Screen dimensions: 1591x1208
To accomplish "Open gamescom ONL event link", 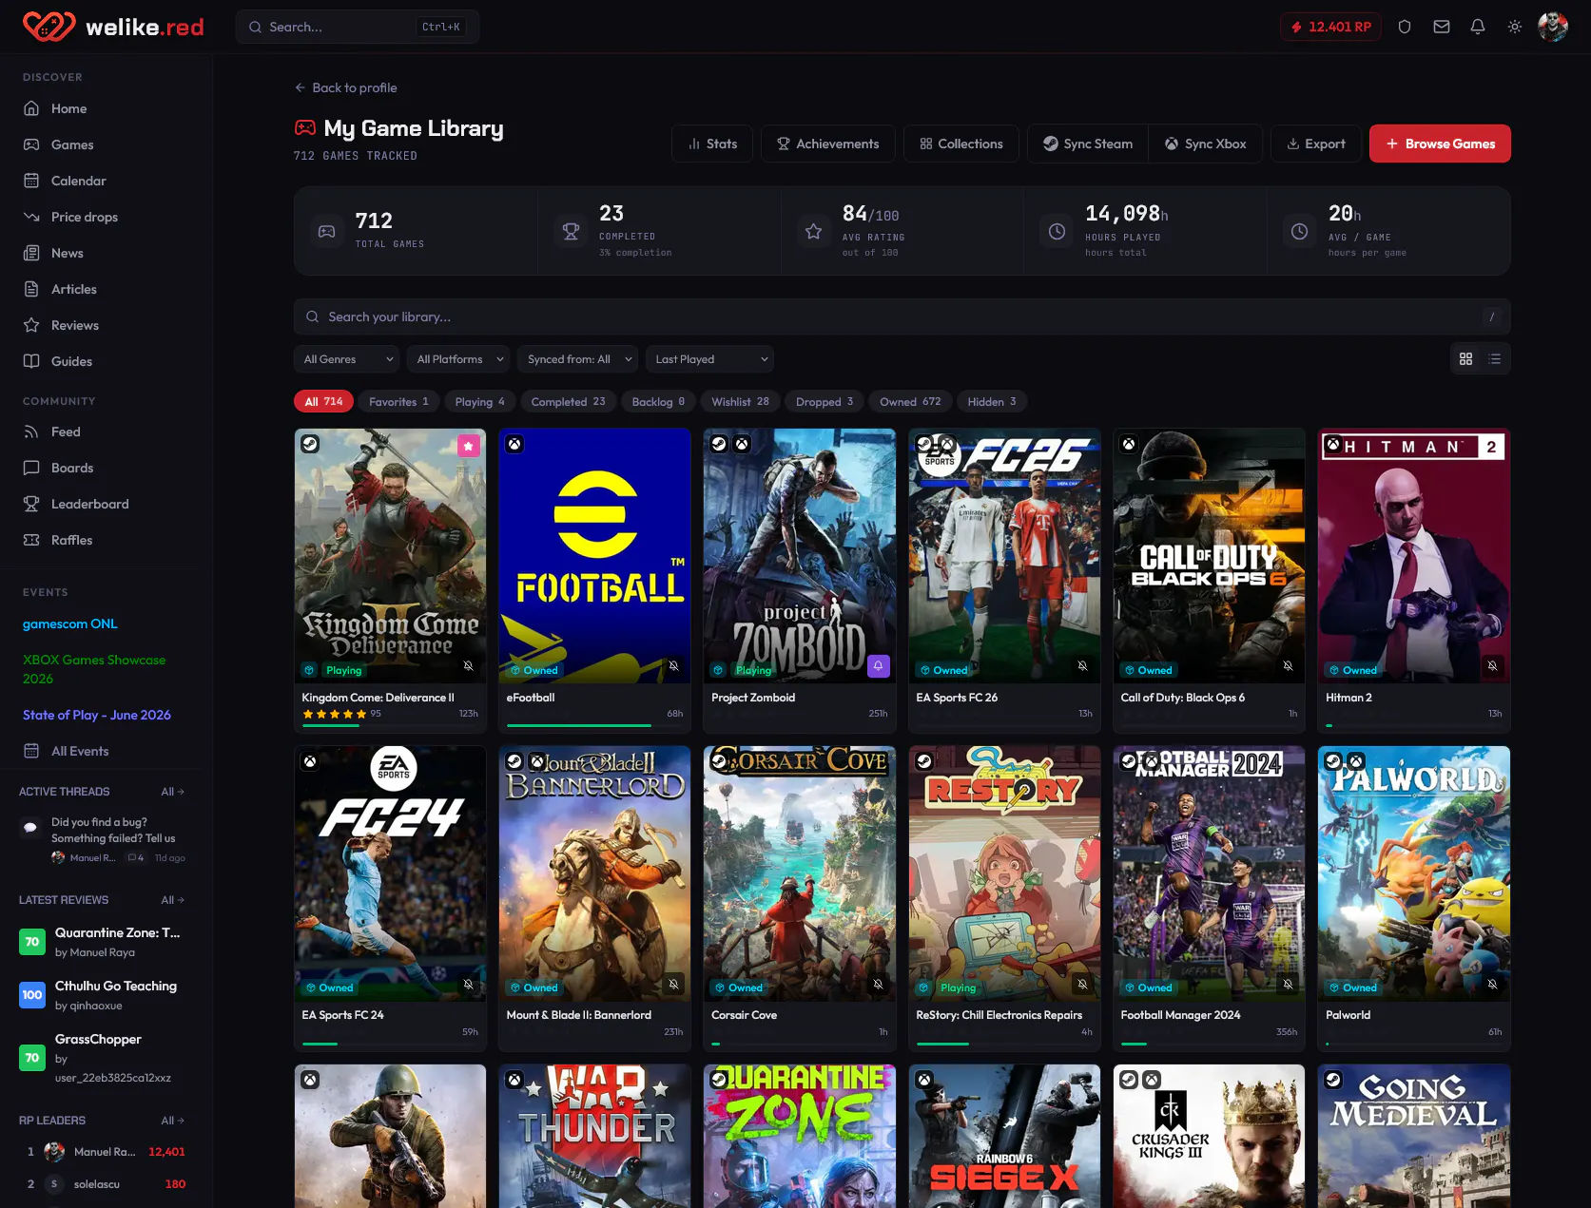I will tap(70, 623).
